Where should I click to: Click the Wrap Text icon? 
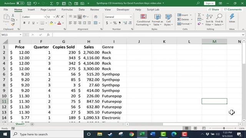coord(96,16)
